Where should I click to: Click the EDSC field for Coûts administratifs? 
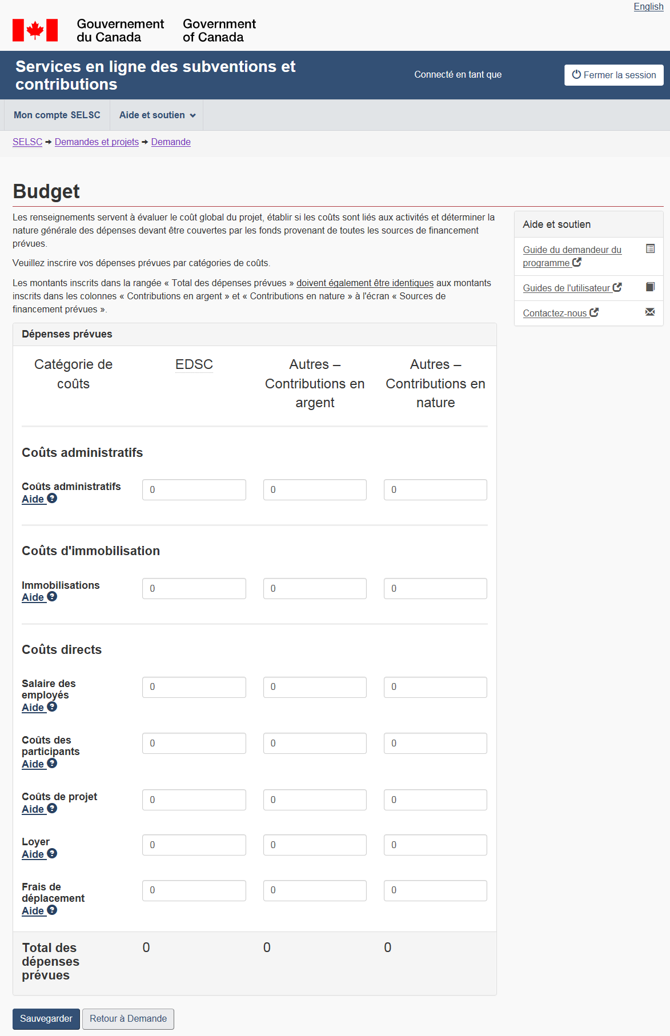pyautogui.click(x=194, y=490)
